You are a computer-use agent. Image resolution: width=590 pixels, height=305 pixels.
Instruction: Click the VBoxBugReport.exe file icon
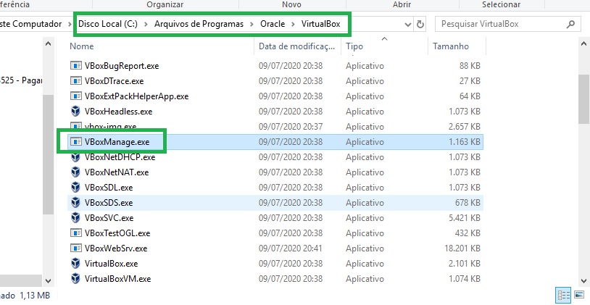76,65
